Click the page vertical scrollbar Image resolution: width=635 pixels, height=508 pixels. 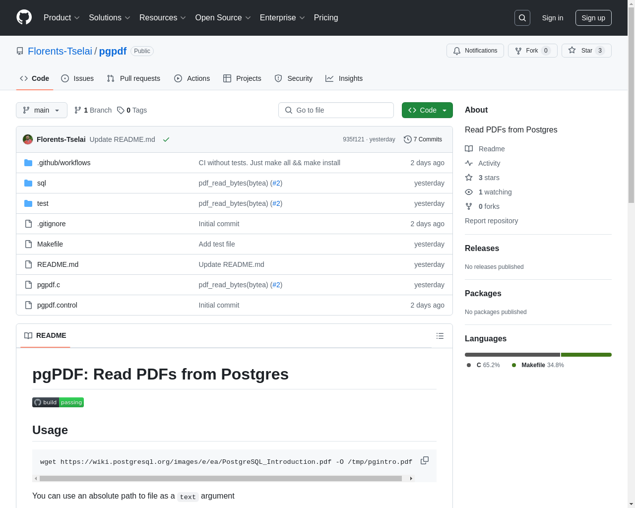[x=631, y=105]
